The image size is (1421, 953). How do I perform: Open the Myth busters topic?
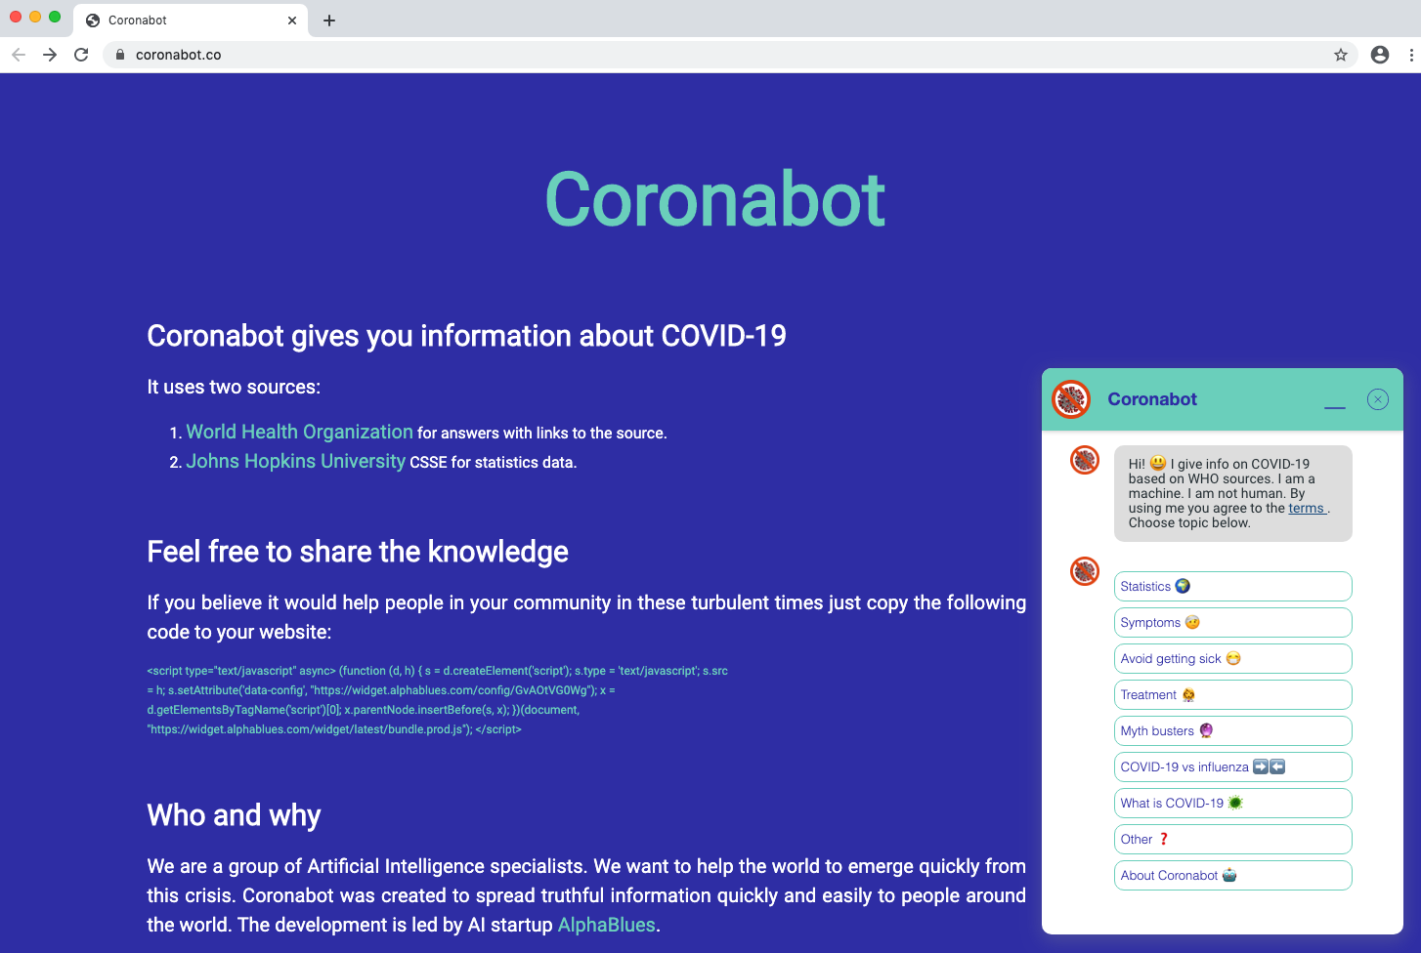tap(1233, 730)
